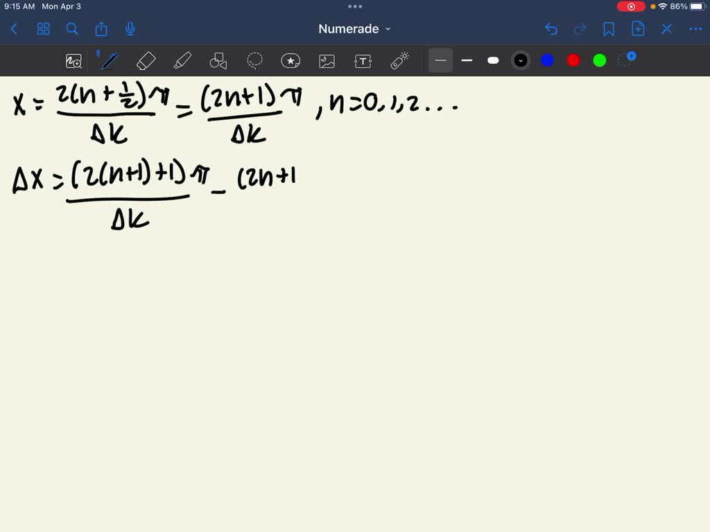Select the Eraser tool
The width and height of the screenshot is (710, 532).
click(x=146, y=60)
